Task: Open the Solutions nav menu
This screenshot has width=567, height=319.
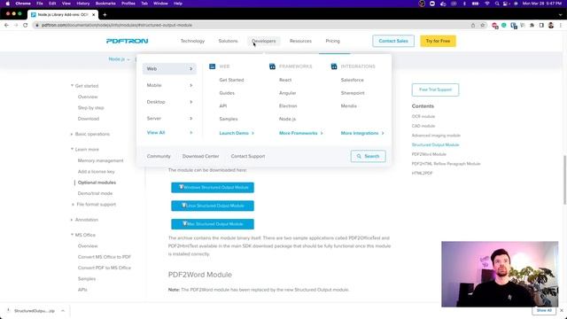Action: click(228, 41)
